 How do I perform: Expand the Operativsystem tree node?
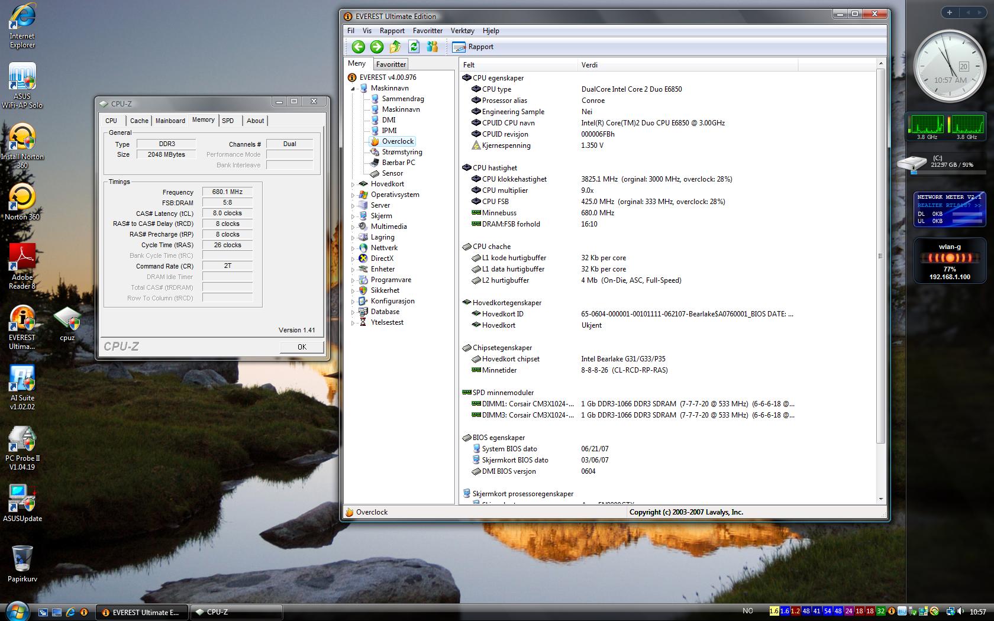pyautogui.click(x=353, y=195)
